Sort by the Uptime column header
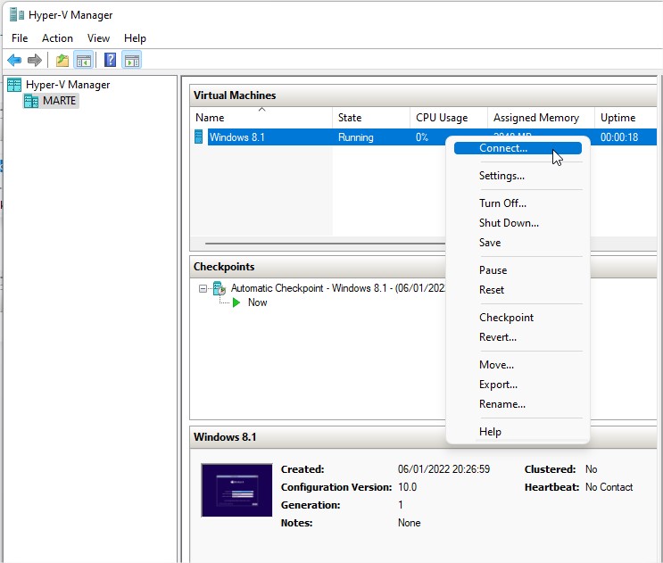This screenshot has width=663, height=563. coord(626,118)
